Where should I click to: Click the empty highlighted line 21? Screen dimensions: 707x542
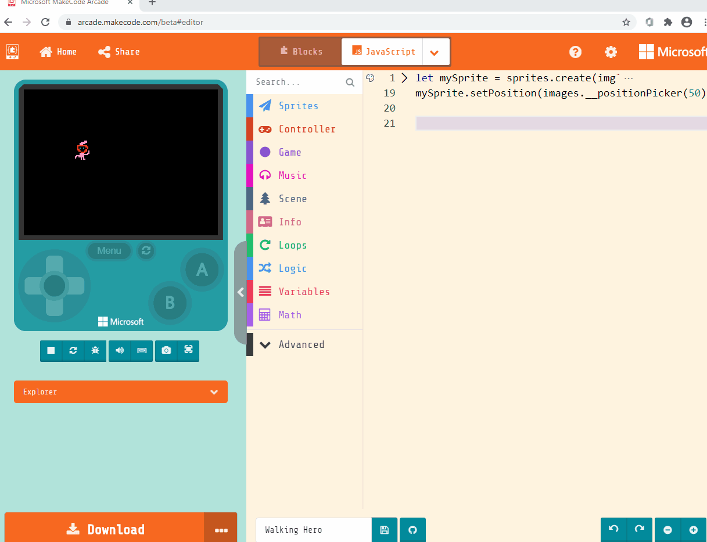pyautogui.click(x=561, y=123)
